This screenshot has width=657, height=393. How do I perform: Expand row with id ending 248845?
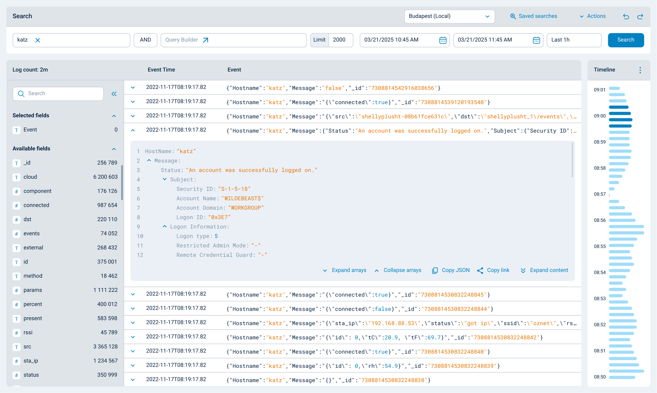point(133,294)
